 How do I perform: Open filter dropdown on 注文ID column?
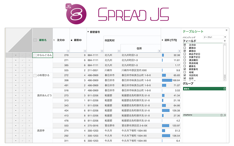coord(68,51)
